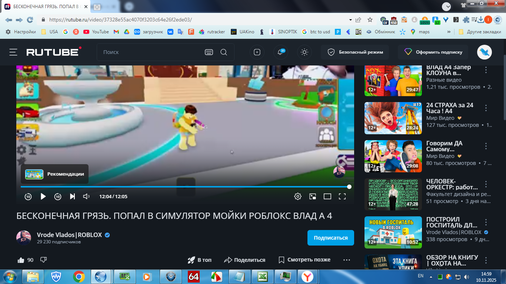Open the btc to usd bookmark
This screenshot has width=506, height=284.
pyautogui.click(x=316, y=32)
